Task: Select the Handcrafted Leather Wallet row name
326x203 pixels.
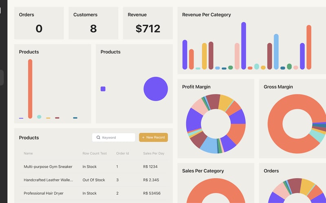Action: pyautogui.click(x=48, y=180)
